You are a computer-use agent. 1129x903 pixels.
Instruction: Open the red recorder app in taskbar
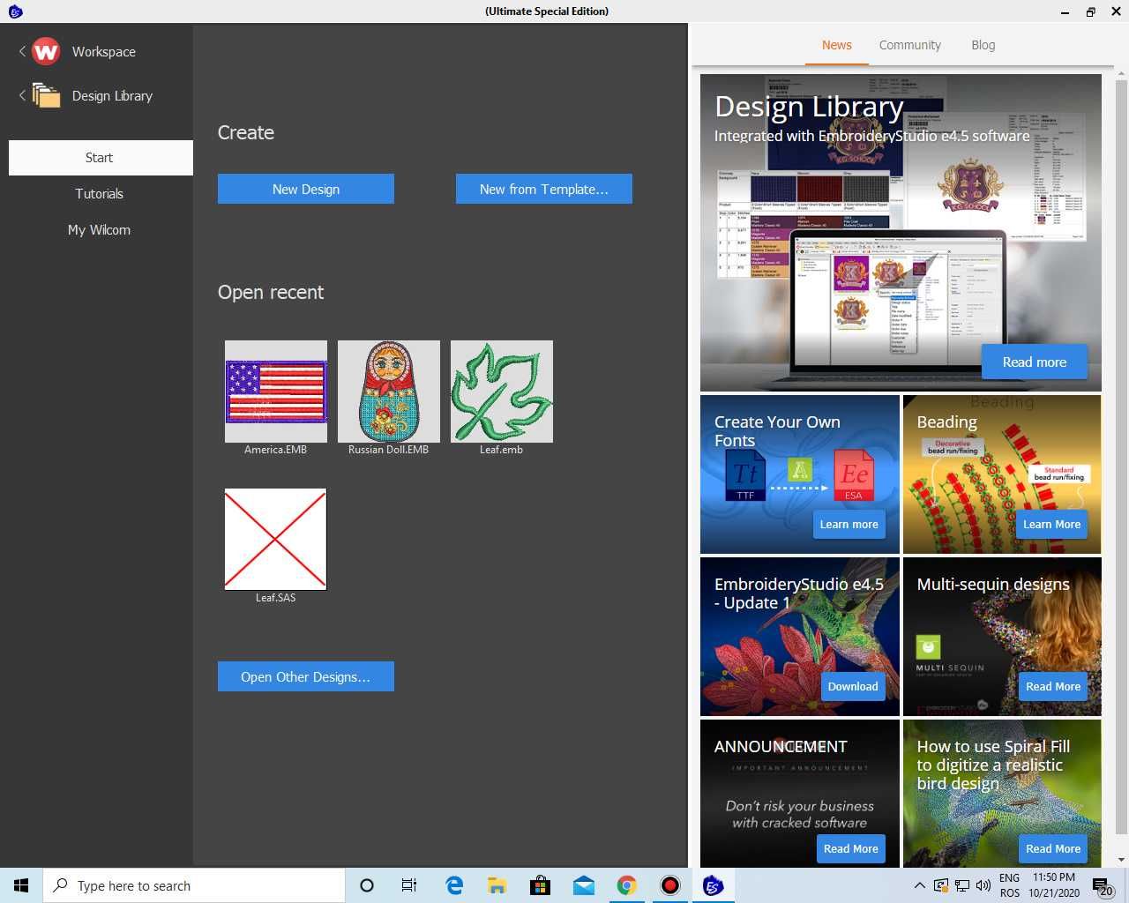point(670,885)
